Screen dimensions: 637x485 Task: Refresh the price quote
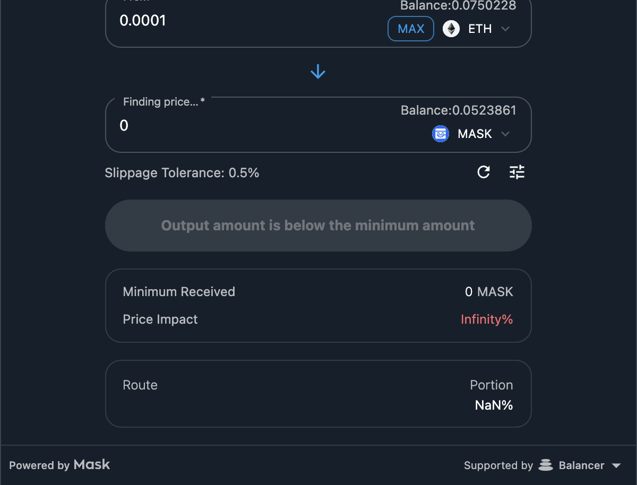pos(484,172)
